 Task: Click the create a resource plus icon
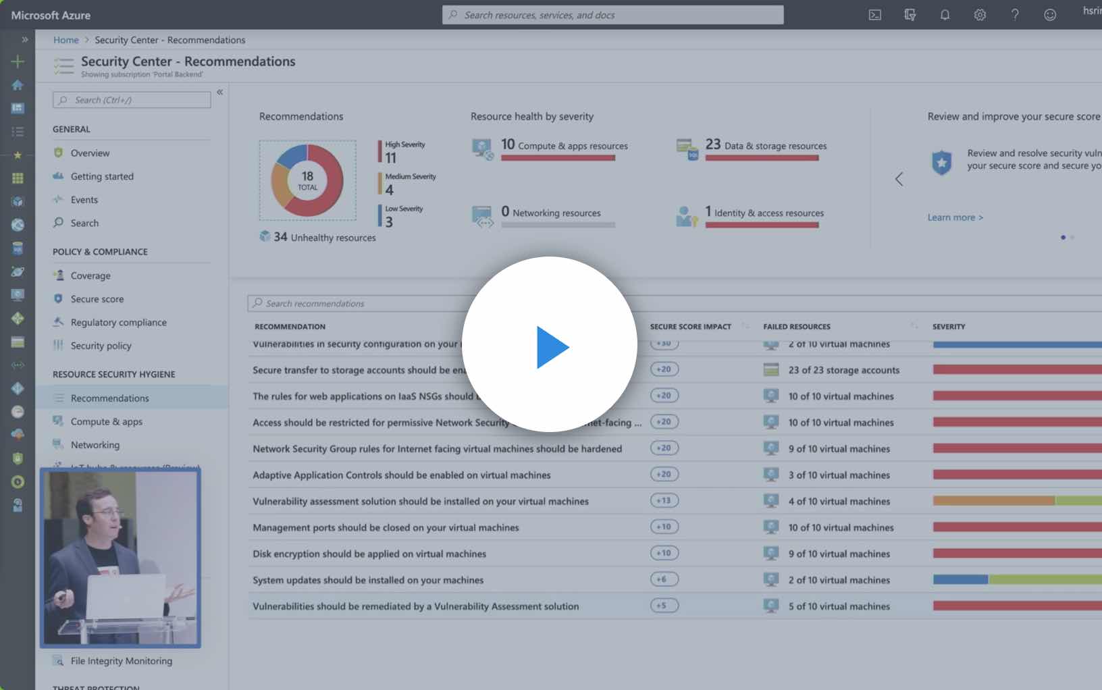18,61
